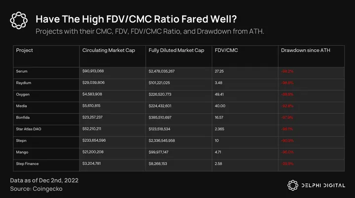The width and height of the screenshot is (355, 198).
Task: Click the "DELPHI DIGITAL" wordmark text
Action: coord(323,185)
